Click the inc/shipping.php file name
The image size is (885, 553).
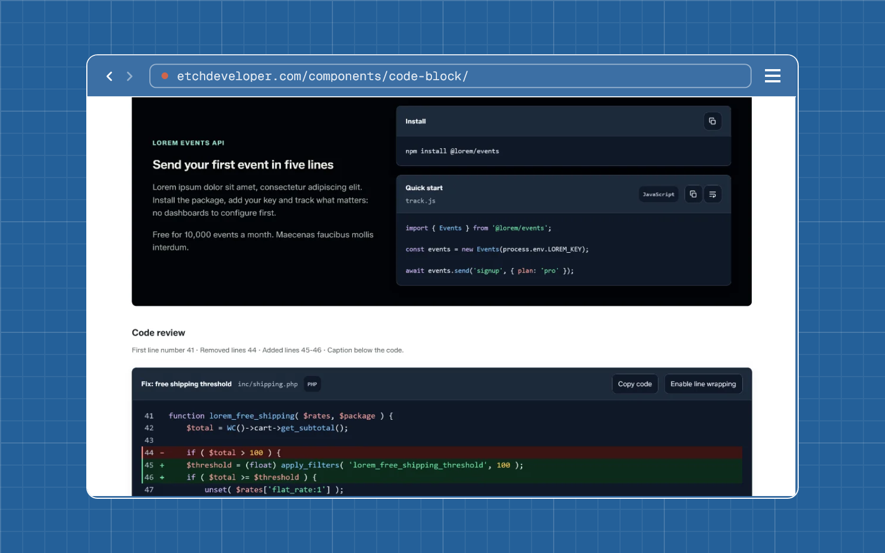[x=268, y=384]
